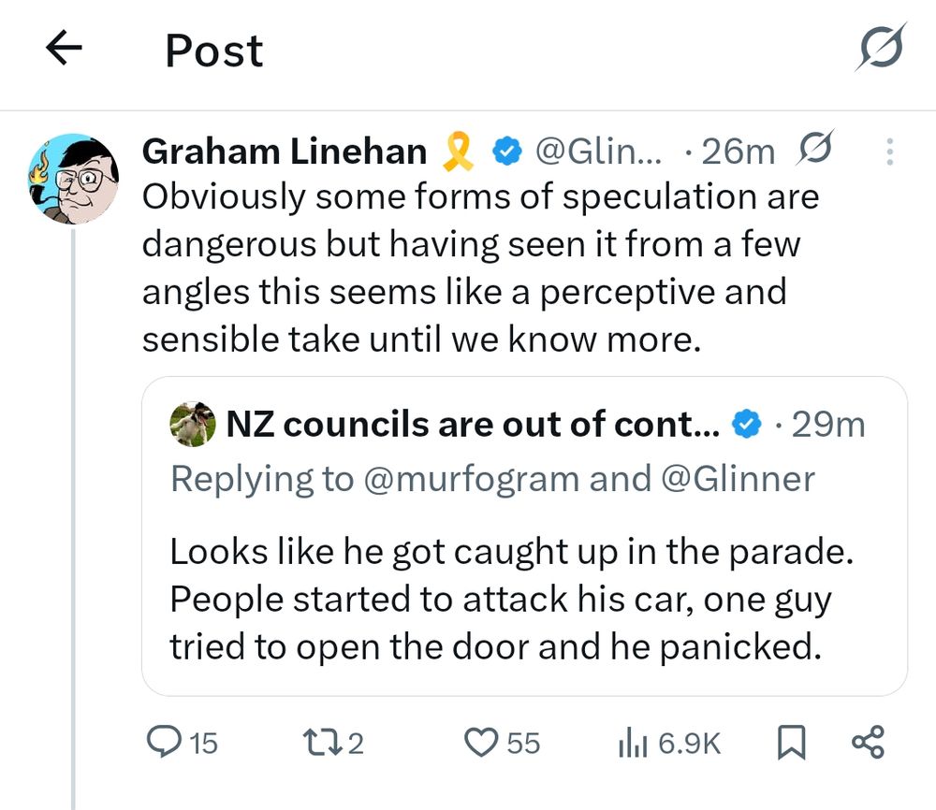Tap the back arrow

point(65,50)
